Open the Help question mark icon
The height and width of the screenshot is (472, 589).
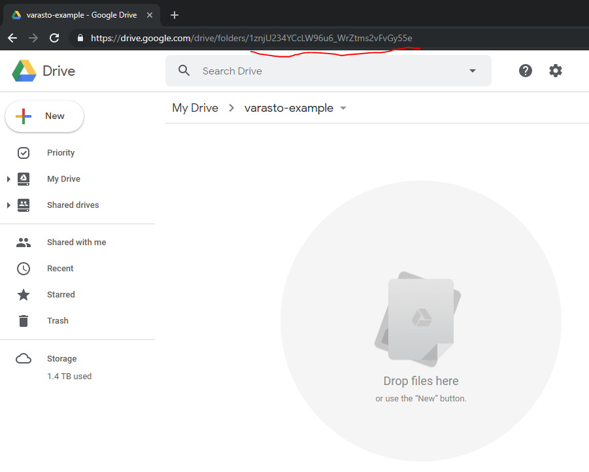tap(525, 71)
